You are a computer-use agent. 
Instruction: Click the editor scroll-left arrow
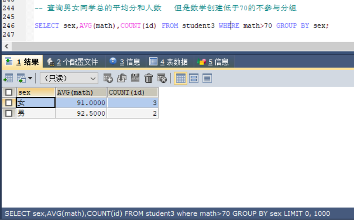click(7, 46)
